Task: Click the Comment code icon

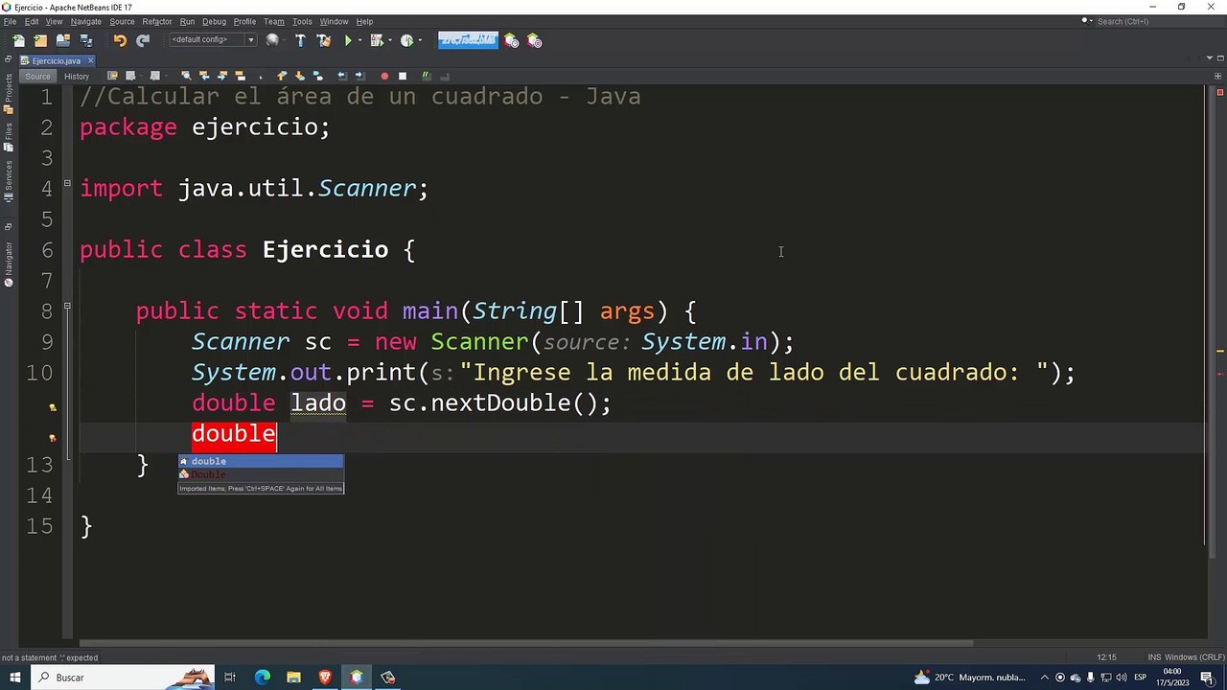Action: coord(427,76)
